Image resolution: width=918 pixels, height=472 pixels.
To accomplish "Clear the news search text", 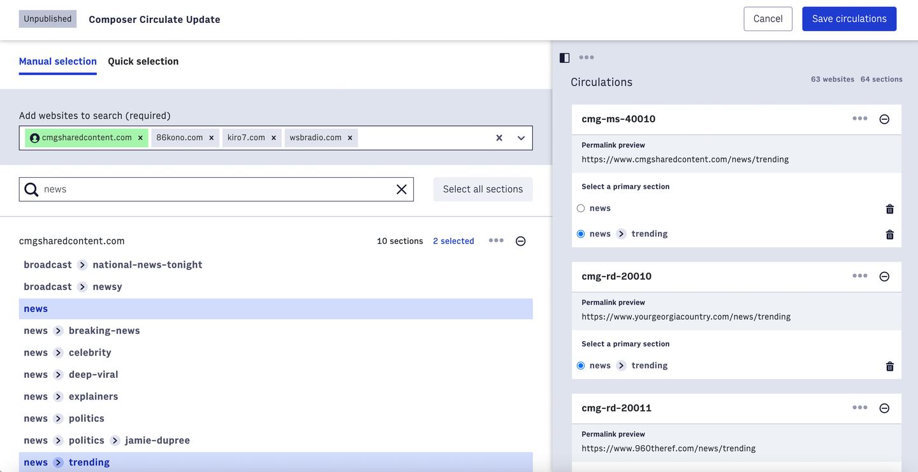I will 402,189.
